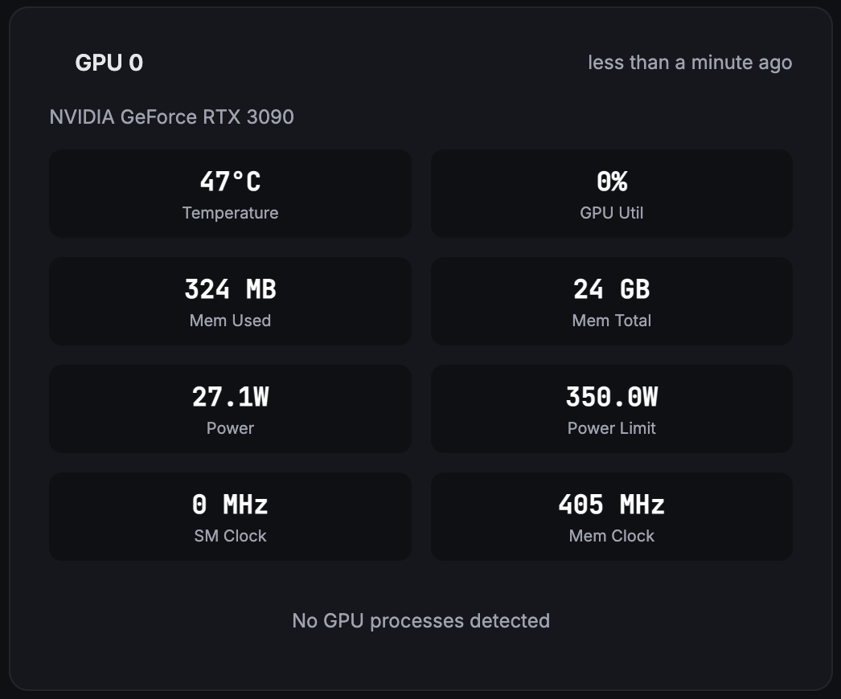Click the GPU 0 card title
Image resolution: width=841 pixels, height=699 pixels.
(109, 63)
